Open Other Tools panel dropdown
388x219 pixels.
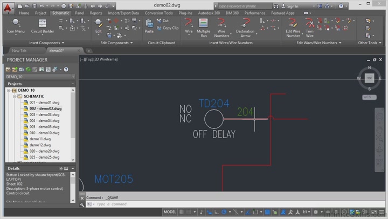coord(370,43)
